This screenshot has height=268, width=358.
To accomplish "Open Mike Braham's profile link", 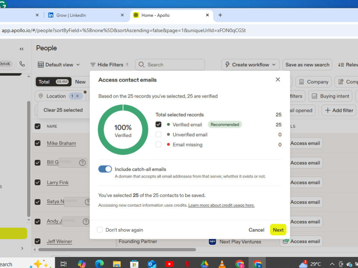I will (x=62, y=143).
